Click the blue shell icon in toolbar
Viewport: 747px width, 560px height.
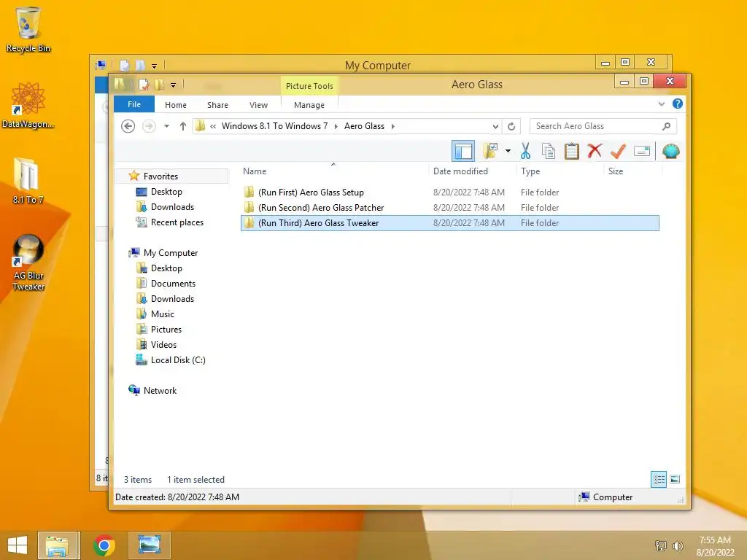671,152
